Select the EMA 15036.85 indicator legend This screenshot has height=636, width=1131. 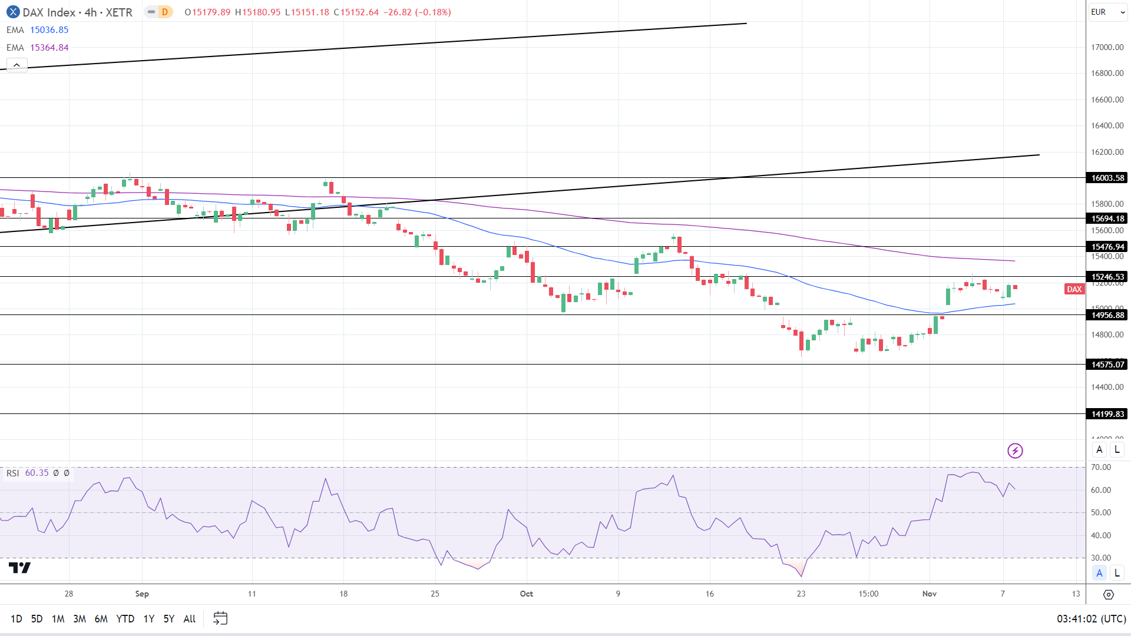pyautogui.click(x=38, y=30)
